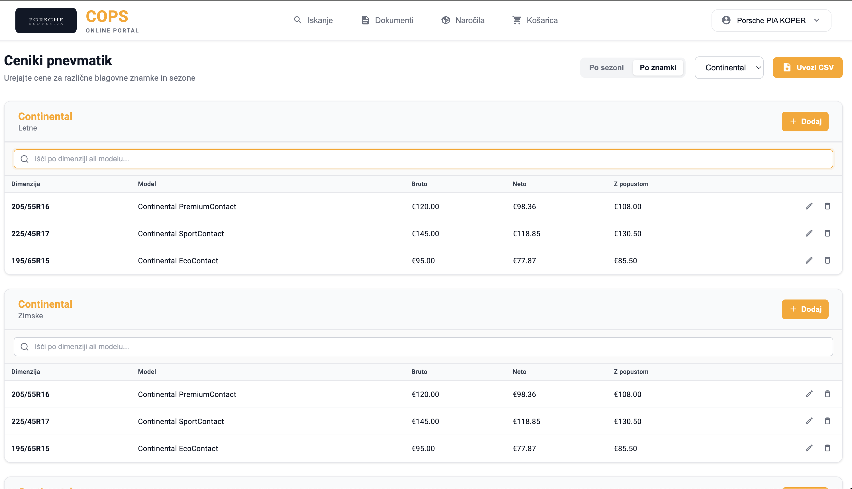
Task: Open the Continental brand dropdown
Action: (729, 68)
